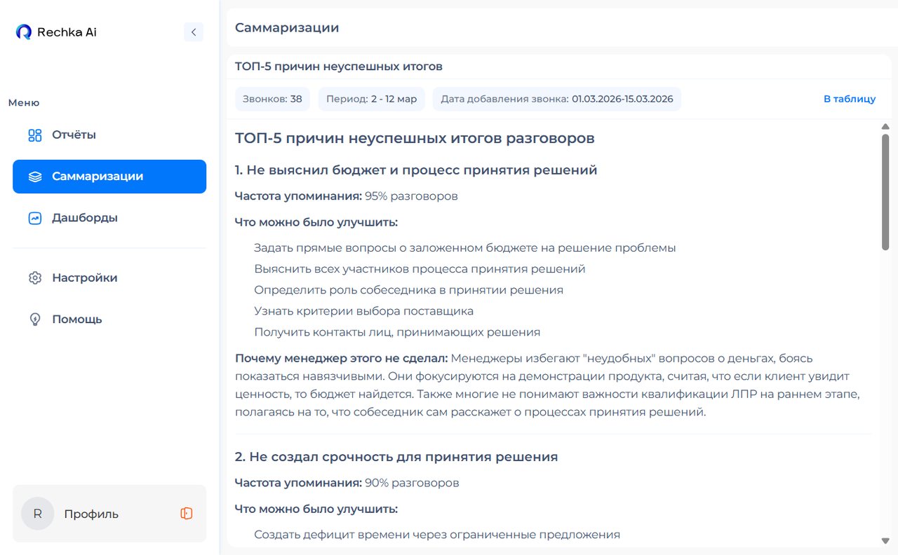
Task: Click the Меню label in the sidebar
Action: 24,103
